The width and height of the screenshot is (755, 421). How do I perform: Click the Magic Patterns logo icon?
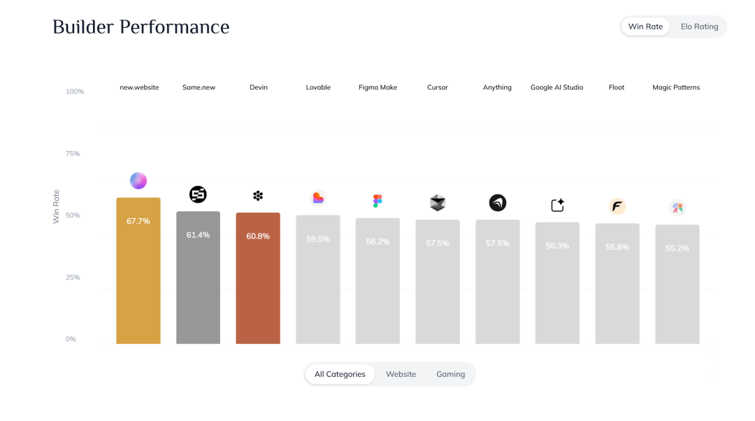(x=677, y=208)
